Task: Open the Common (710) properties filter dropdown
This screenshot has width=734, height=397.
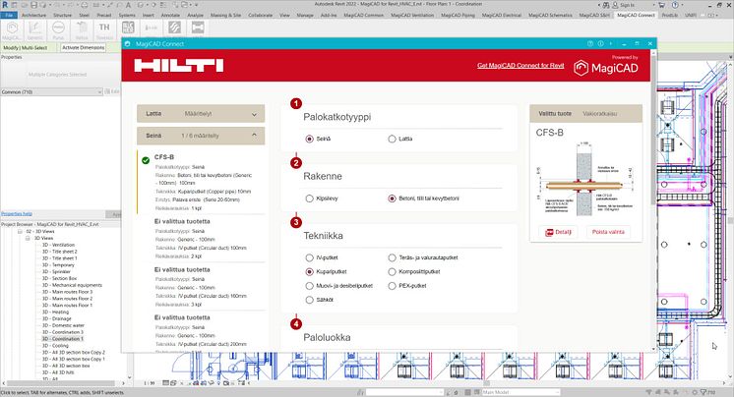Action: [x=51, y=92]
